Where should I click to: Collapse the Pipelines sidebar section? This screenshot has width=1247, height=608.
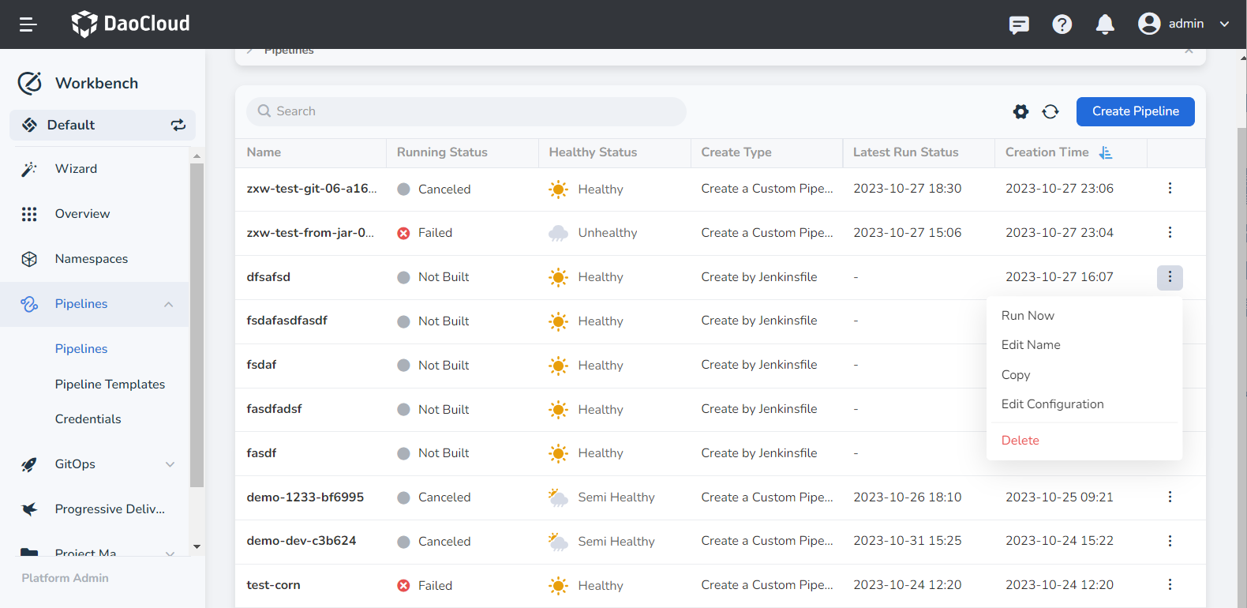[168, 305]
